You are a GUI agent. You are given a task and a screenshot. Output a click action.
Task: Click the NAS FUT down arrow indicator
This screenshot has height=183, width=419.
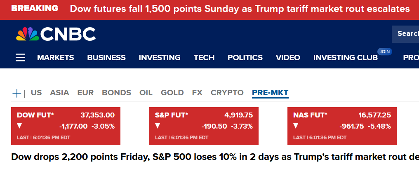point(296,126)
